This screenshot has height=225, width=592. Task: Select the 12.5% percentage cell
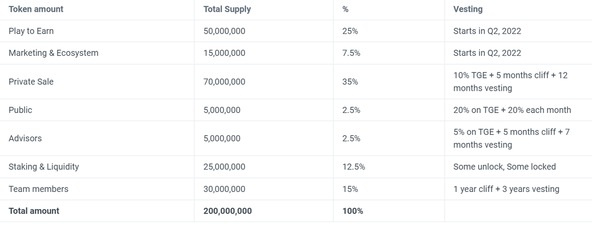(x=353, y=167)
